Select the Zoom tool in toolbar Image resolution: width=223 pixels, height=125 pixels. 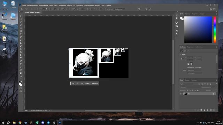(x=21, y=76)
